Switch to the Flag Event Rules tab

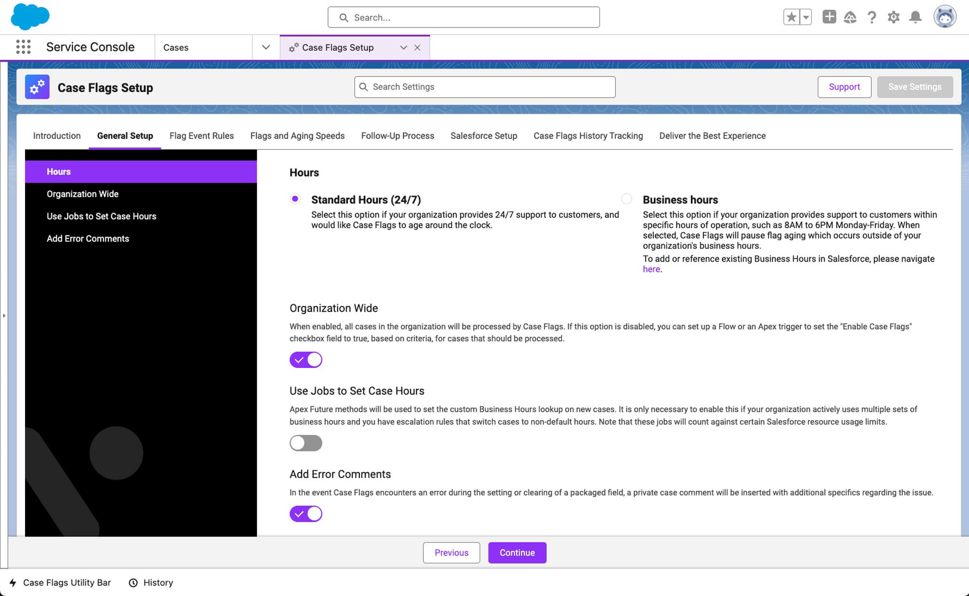pyautogui.click(x=201, y=136)
